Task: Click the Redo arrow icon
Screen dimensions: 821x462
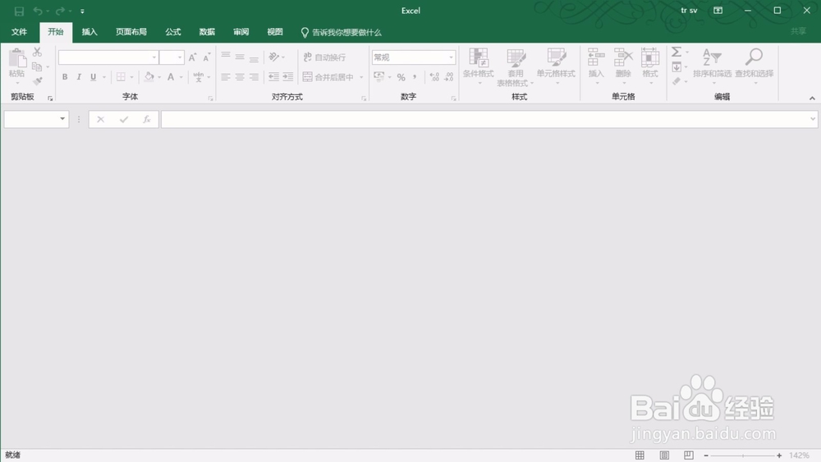Action: pyautogui.click(x=60, y=11)
